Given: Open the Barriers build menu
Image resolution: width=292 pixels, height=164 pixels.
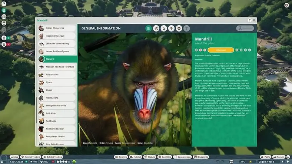Looking at the screenshot, I should (121, 157).
